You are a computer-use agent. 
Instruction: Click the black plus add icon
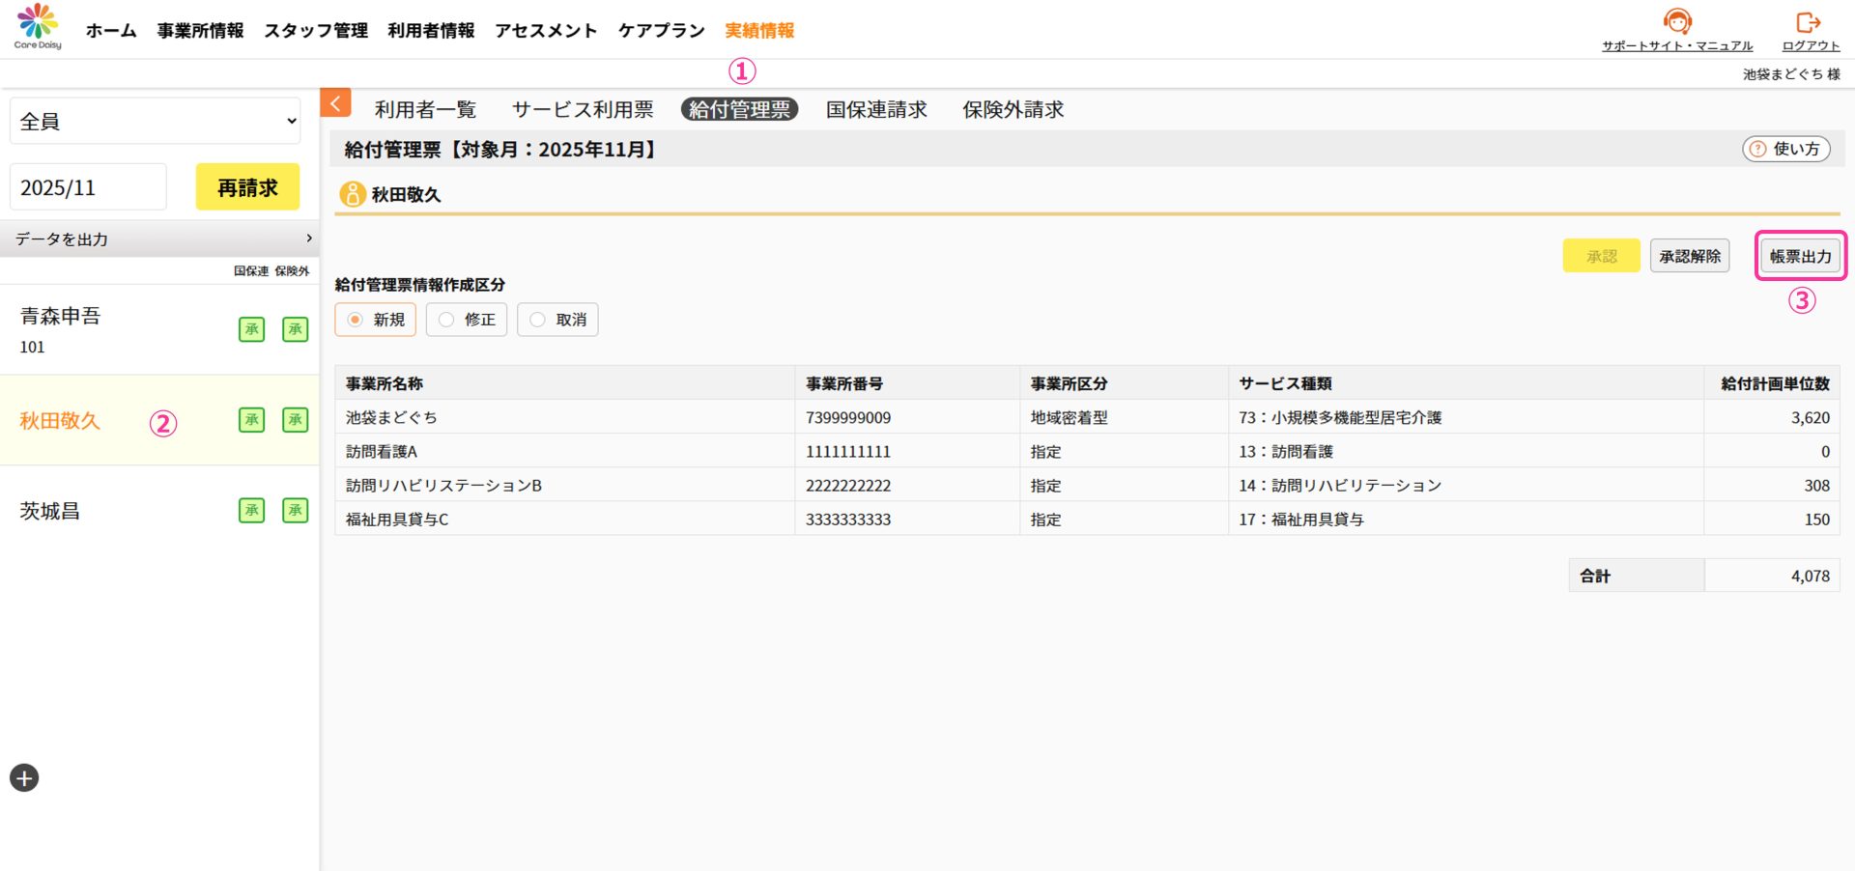[x=24, y=777]
